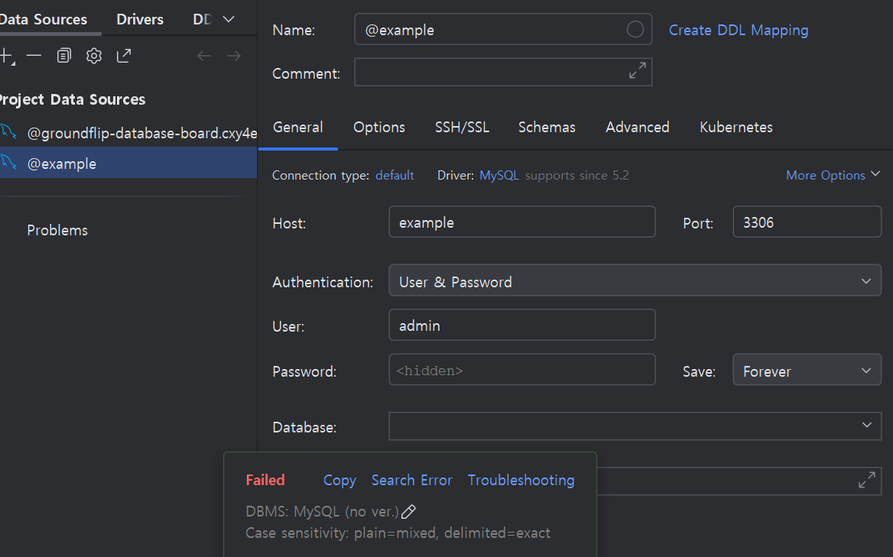Show hidden tabs with chevron dropdown

(x=229, y=19)
